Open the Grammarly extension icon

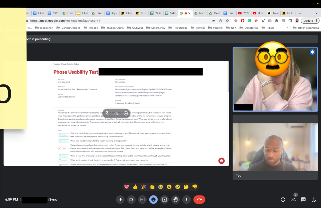tap(249, 20)
